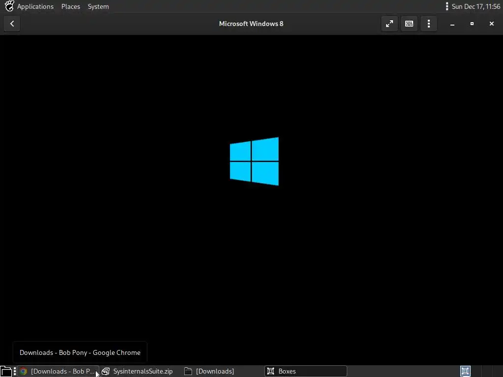The height and width of the screenshot is (377, 503).
Task: Open the Applications menu
Action: pyautogui.click(x=35, y=6)
